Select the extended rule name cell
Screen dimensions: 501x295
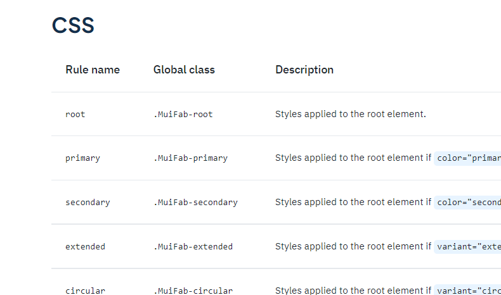coord(86,247)
